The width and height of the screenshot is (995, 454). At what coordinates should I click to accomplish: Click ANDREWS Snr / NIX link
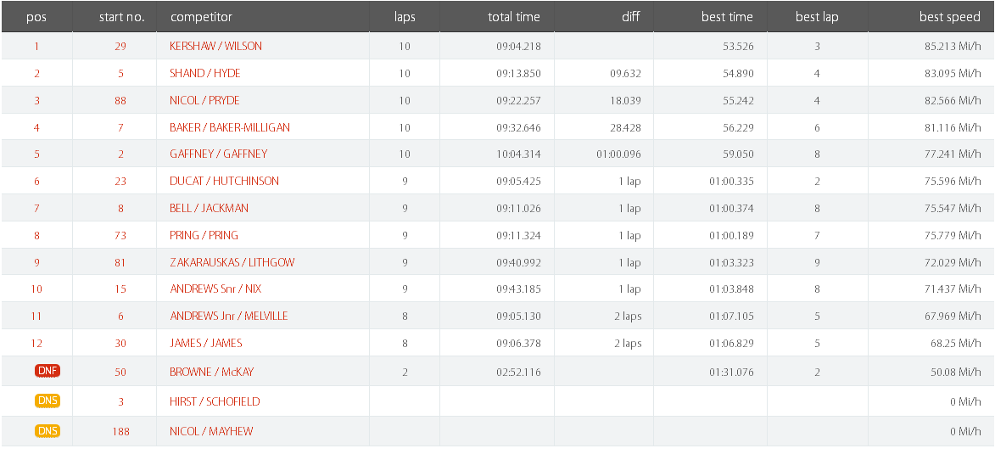point(215,289)
